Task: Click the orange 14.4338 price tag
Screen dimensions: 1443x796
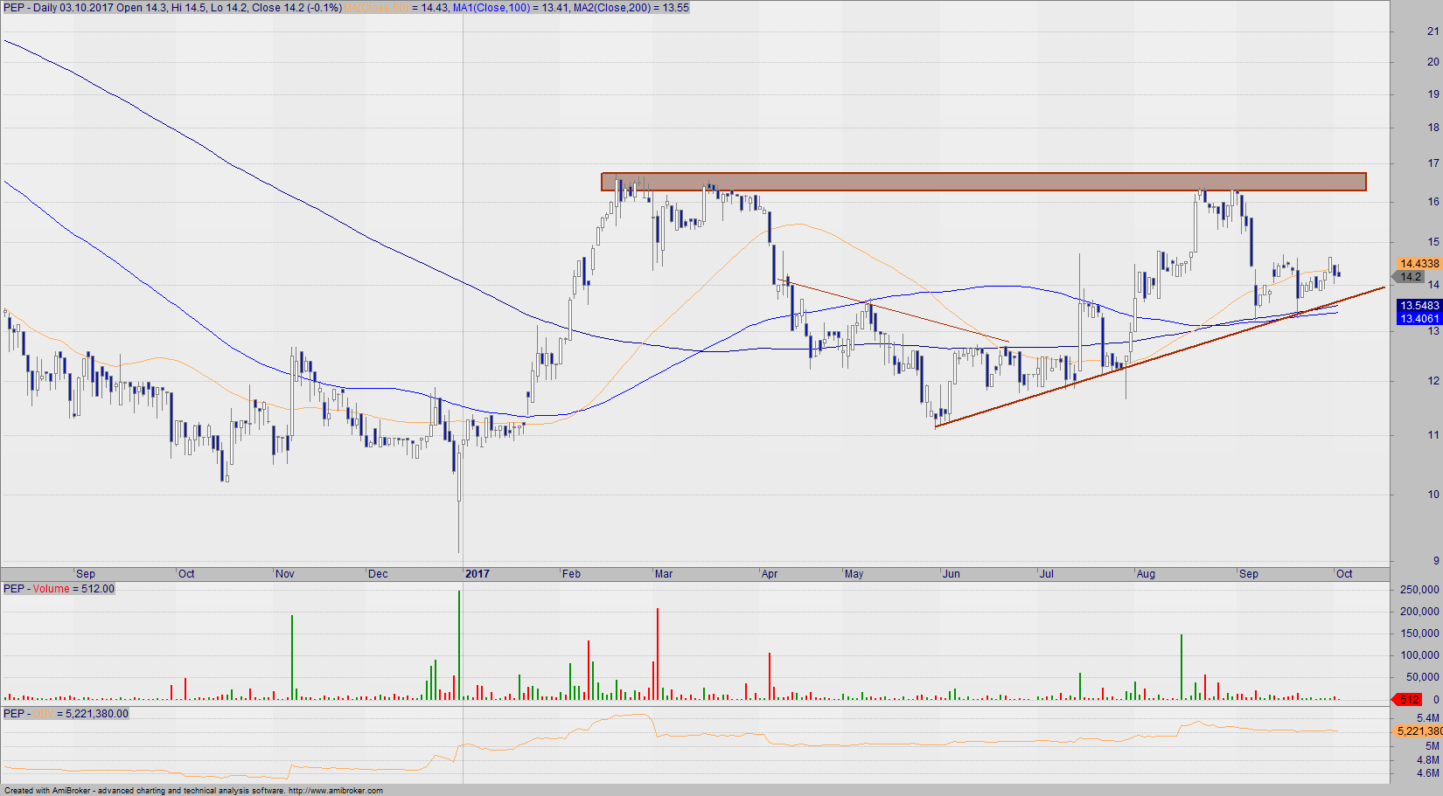Action: 1419,263
